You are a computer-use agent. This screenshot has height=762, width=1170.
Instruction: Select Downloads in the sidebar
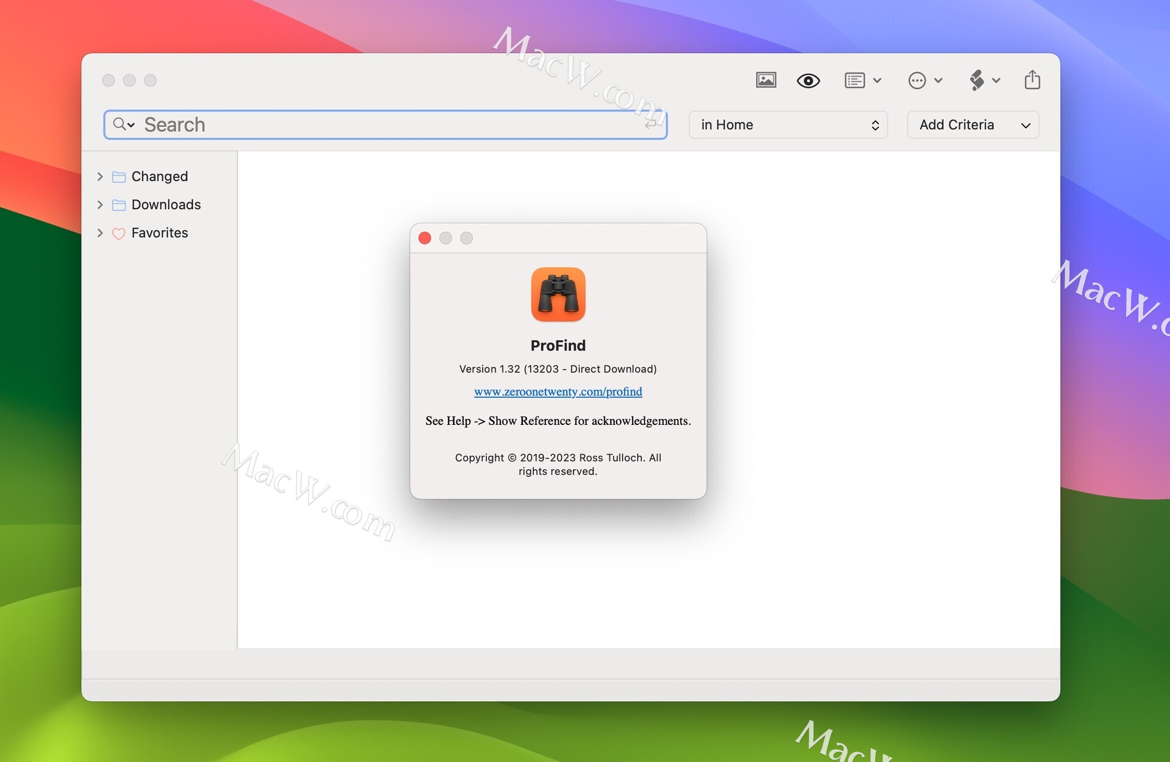click(166, 205)
